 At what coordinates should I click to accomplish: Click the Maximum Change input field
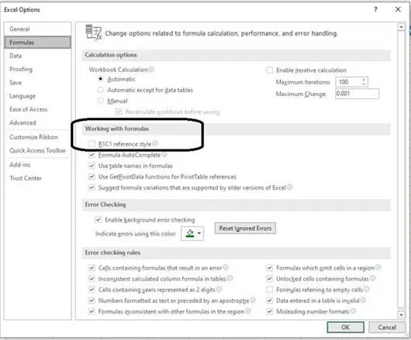(357, 94)
